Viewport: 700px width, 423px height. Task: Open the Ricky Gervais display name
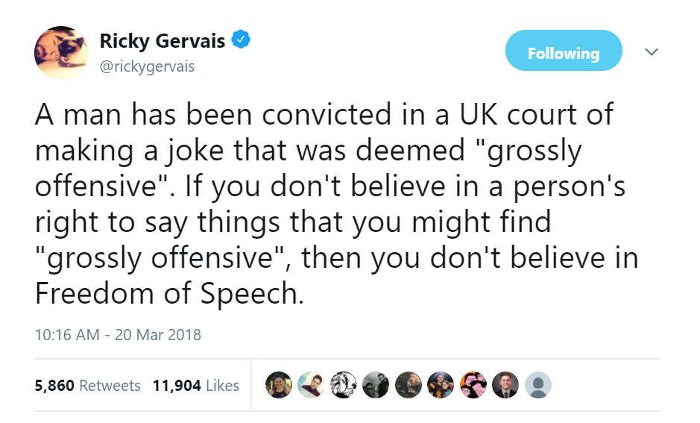coord(162,40)
